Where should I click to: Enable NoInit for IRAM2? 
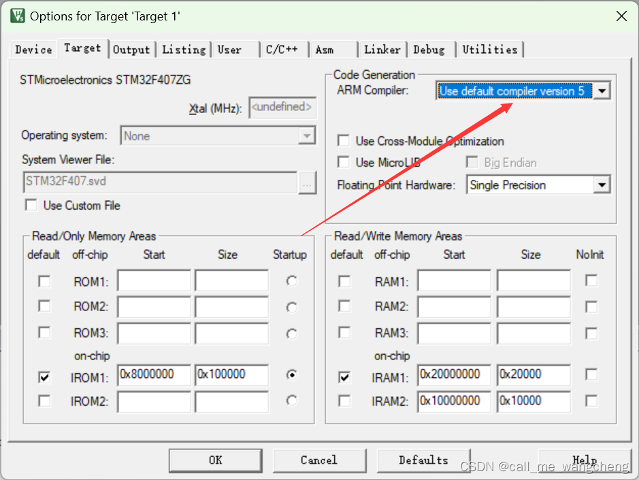coord(591,401)
